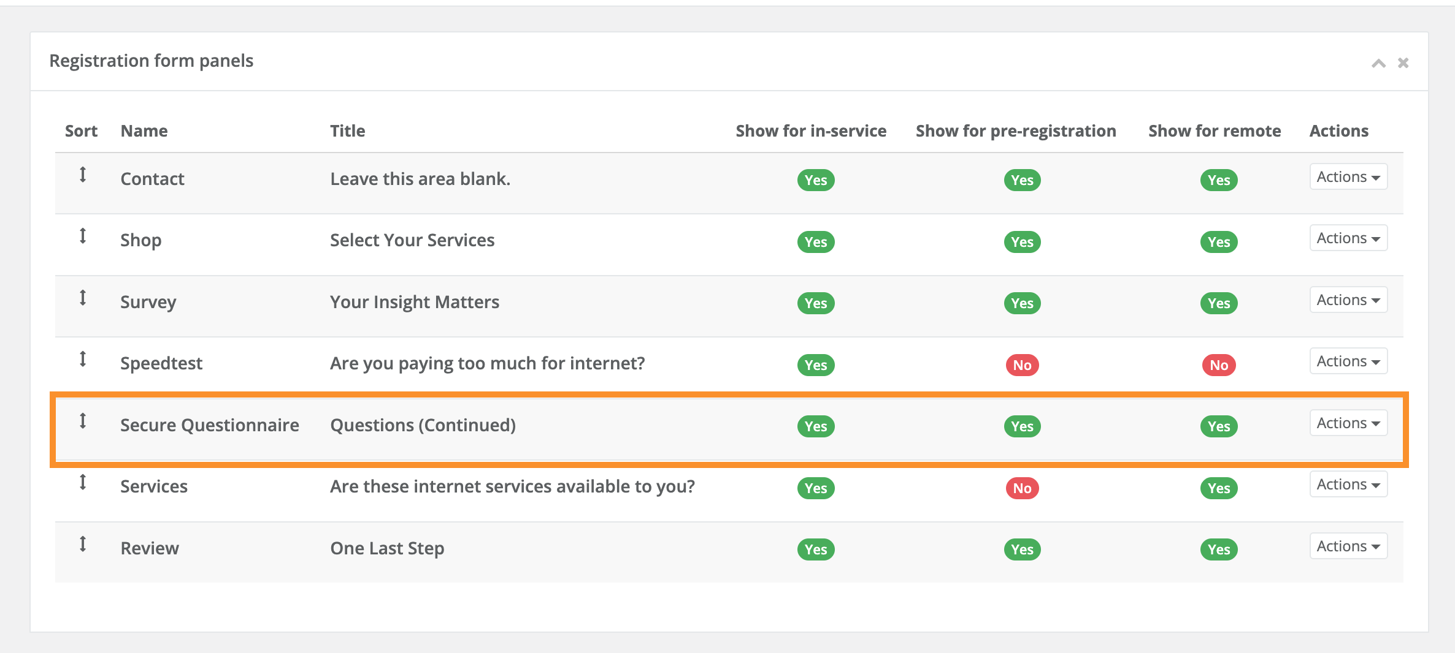Viewport: 1455px width, 653px height.
Task: Select the highlighted Secure Questionnaire row
Action: point(613,425)
